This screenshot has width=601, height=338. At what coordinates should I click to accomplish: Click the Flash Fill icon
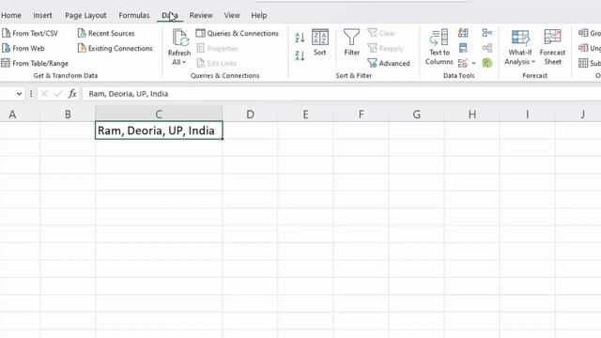click(463, 33)
